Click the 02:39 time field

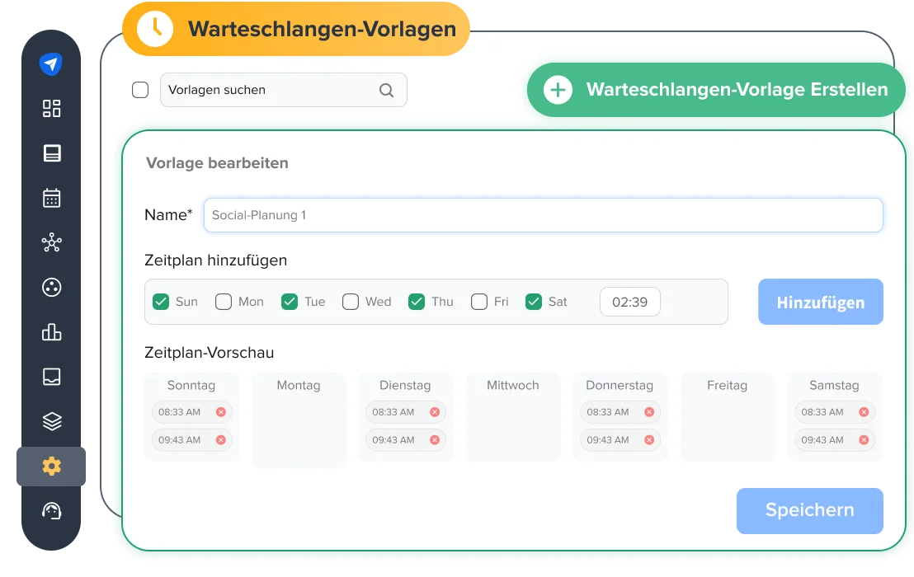pos(629,302)
